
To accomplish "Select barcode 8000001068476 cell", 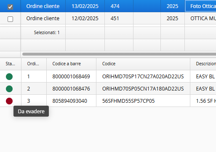I will 71,89.
